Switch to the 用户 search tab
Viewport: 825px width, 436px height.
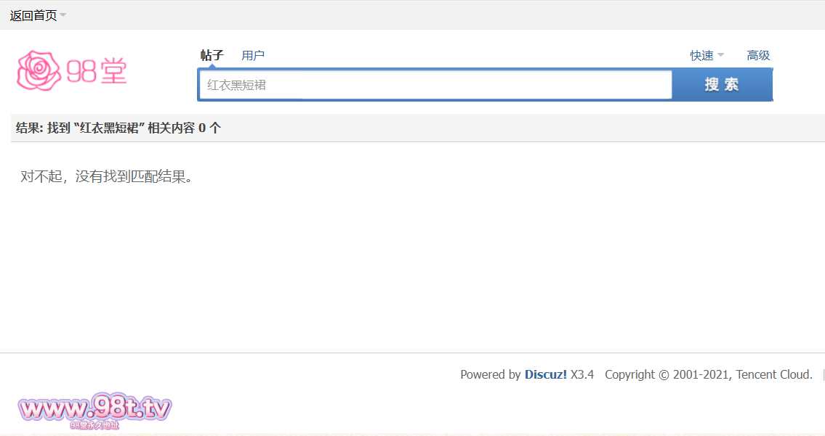tap(253, 55)
